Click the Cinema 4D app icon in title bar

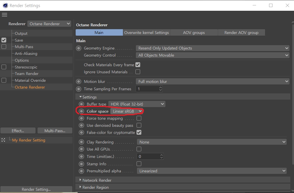(x=5, y=5)
